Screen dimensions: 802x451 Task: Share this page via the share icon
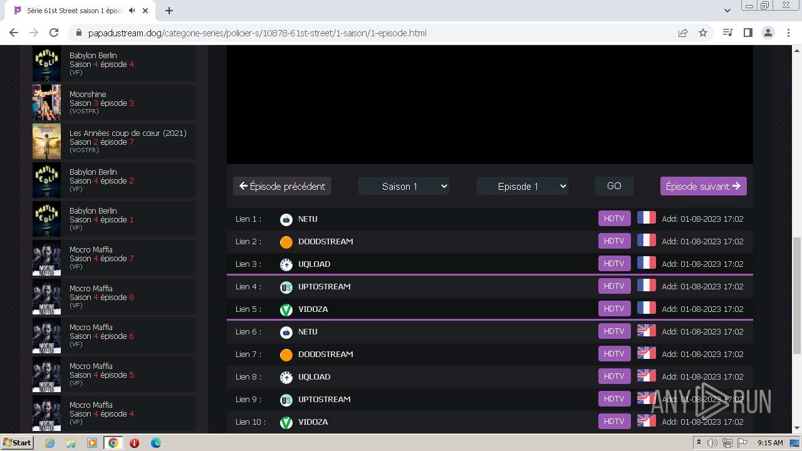click(683, 33)
